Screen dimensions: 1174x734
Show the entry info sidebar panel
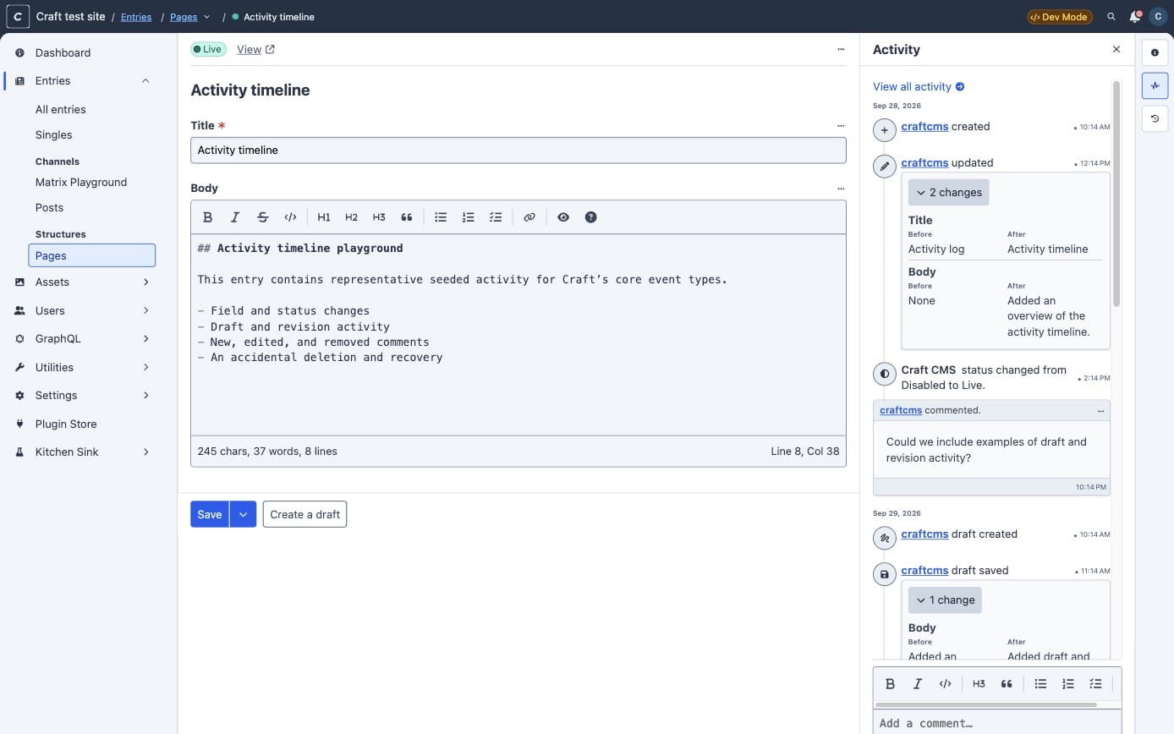pos(1155,52)
